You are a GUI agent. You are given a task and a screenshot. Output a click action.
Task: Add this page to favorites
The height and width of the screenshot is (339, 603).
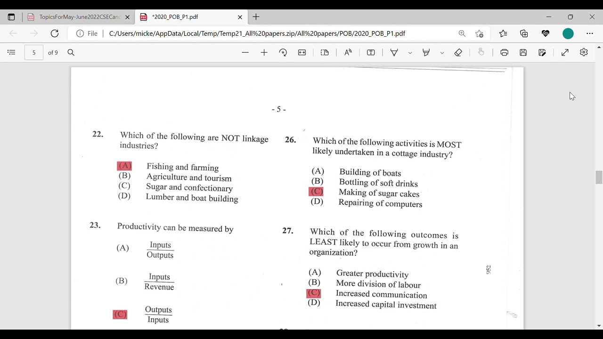[x=480, y=33]
